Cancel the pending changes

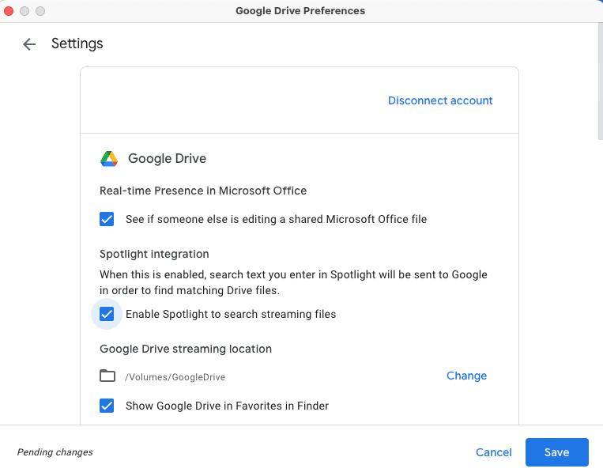[494, 452]
